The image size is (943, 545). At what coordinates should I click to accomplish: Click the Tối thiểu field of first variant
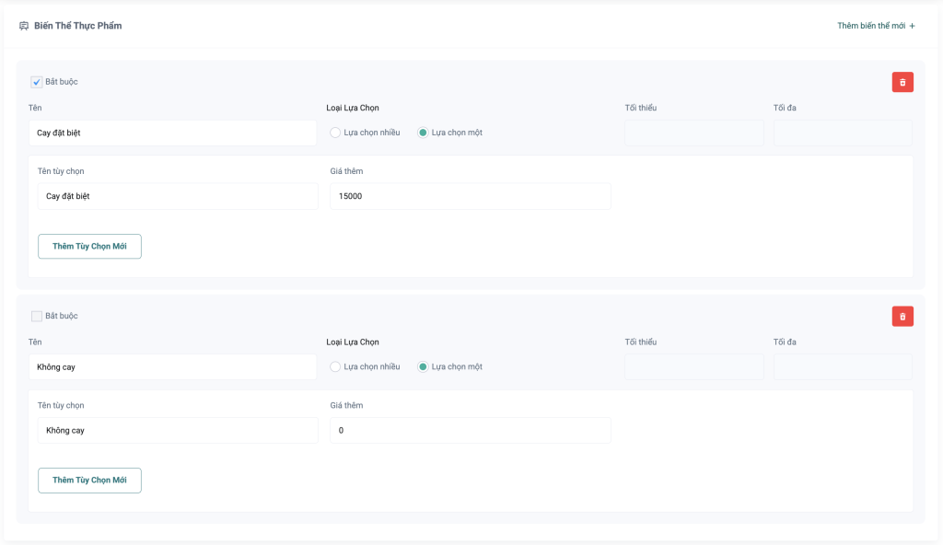[693, 133]
